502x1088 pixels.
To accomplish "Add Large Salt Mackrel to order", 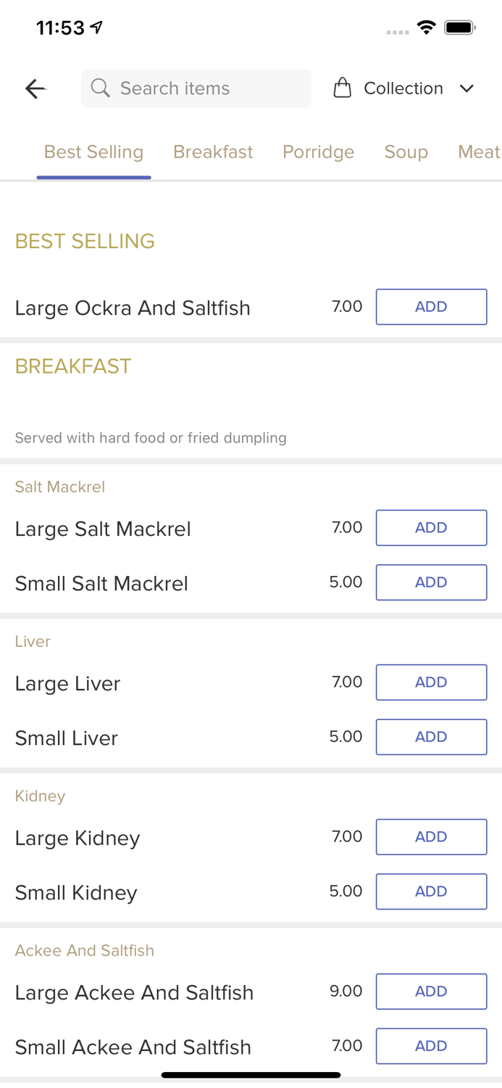I will point(431,527).
